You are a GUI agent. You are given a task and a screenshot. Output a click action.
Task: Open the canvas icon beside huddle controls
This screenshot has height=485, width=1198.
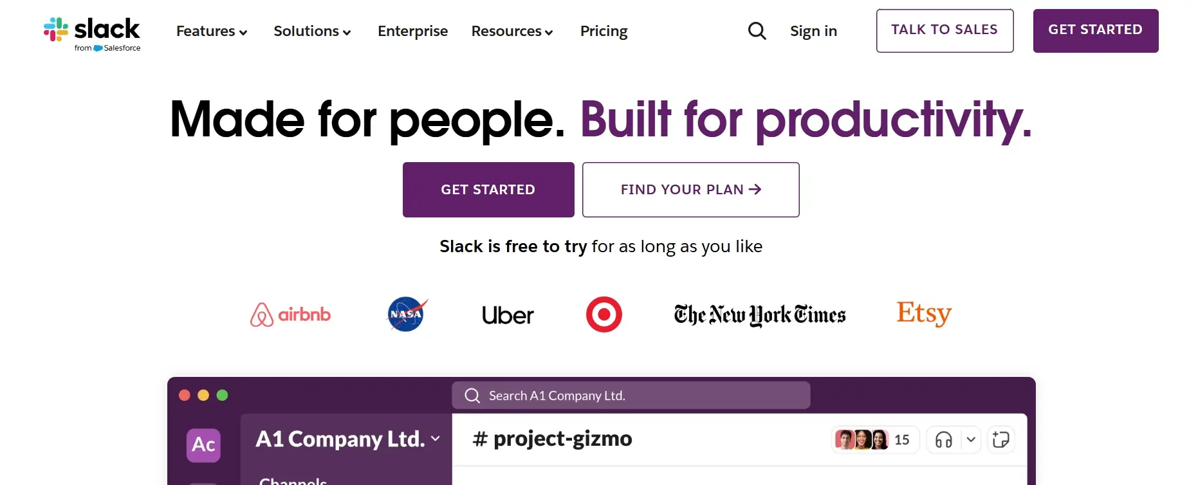coord(1000,440)
